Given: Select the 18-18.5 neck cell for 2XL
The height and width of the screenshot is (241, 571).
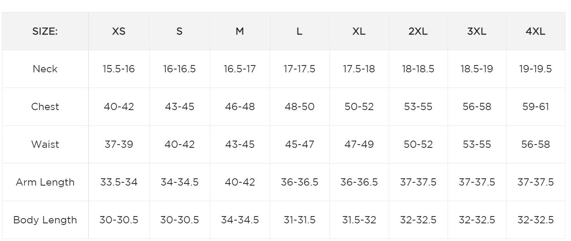Looking at the screenshot, I should coord(418,69).
